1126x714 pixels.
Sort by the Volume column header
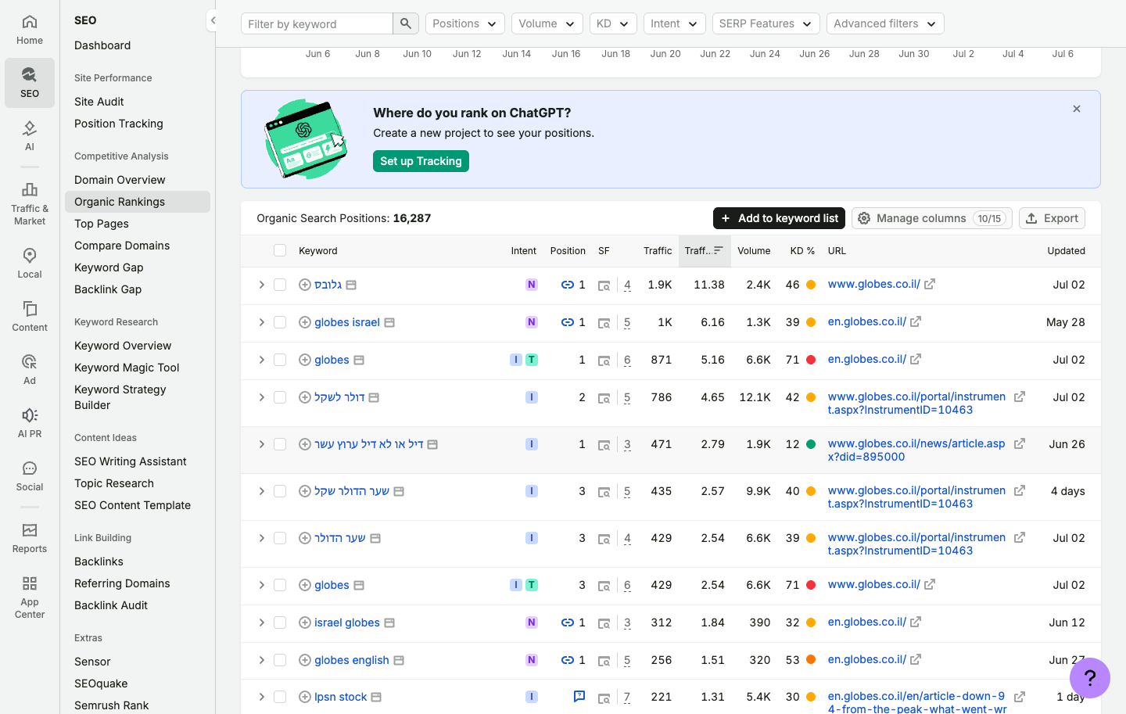[x=754, y=251]
